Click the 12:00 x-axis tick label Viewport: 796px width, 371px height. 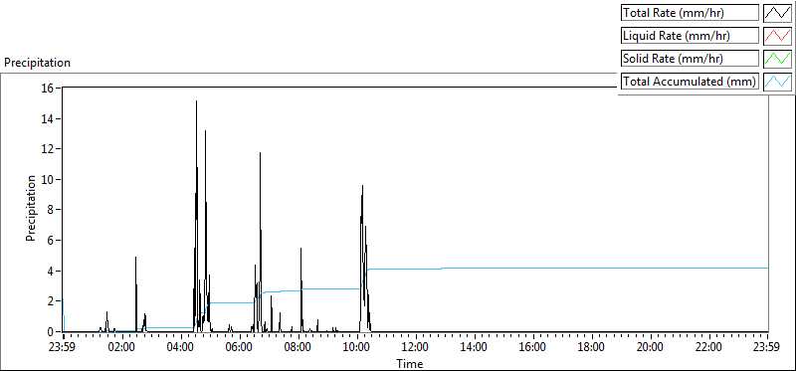pos(416,348)
